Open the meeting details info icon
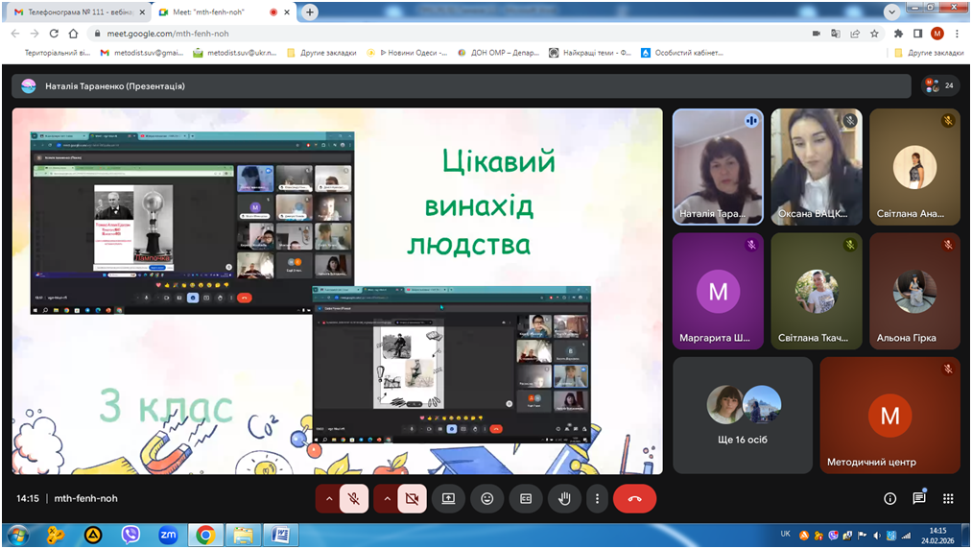The width and height of the screenshot is (972, 549). coord(889,499)
